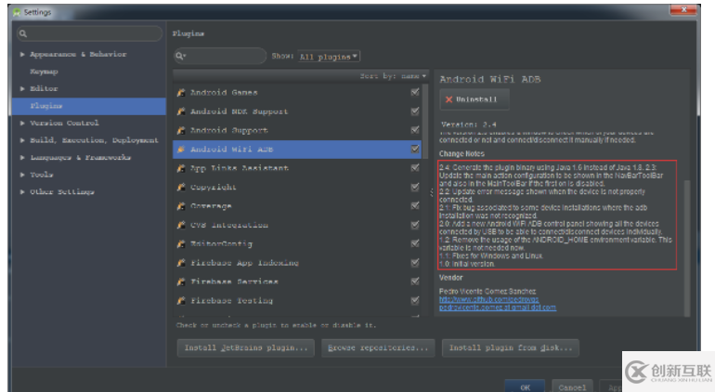The width and height of the screenshot is (715, 392).
Task: Click the Cancel button
Action: (572, 387)
